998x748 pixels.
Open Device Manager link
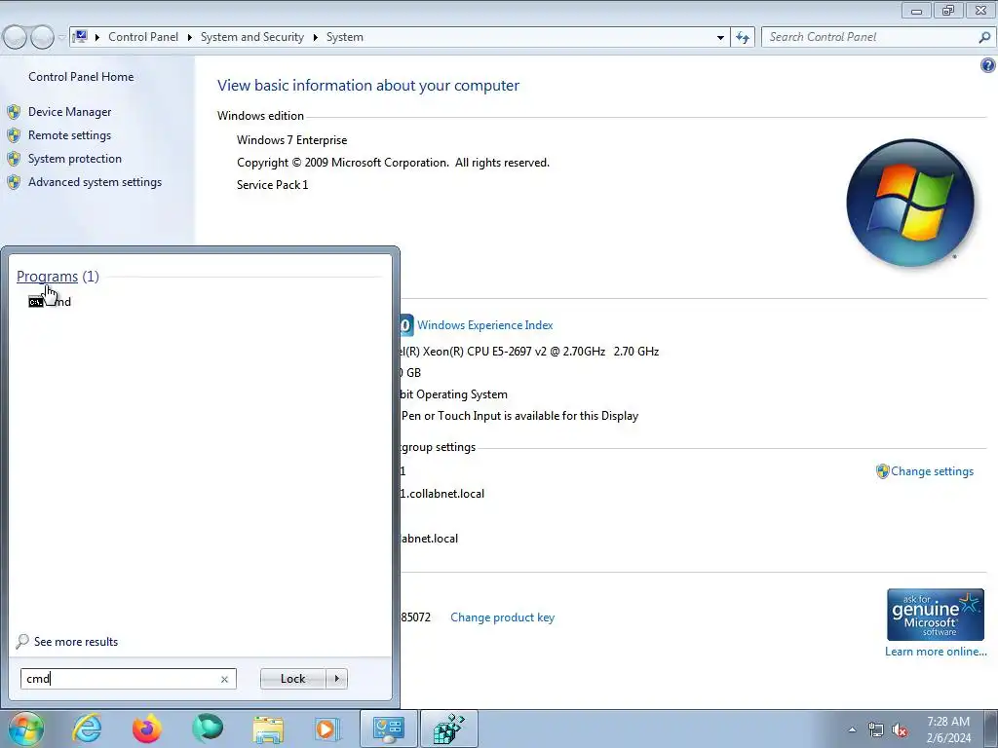click(x=69, y=112)
